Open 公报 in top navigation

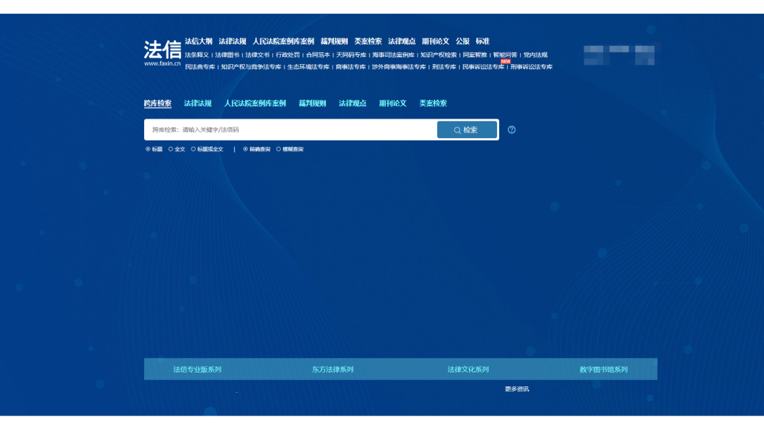[462, 41]
